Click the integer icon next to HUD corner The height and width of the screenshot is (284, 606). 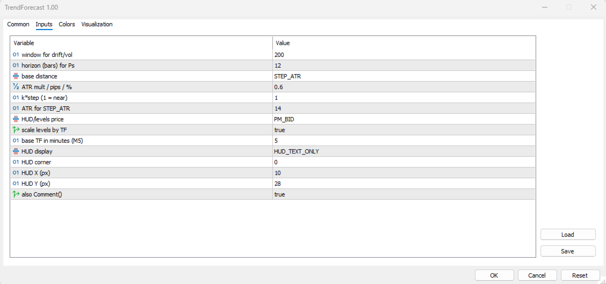16,162
